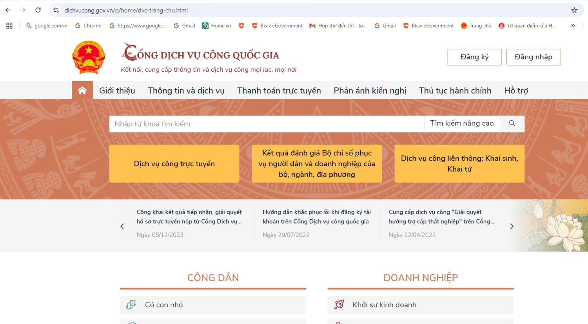The image size is (588, 324).
Task: Show more bookmarks with double chevron
Action: pyautogui.click(x=573, y=25)
